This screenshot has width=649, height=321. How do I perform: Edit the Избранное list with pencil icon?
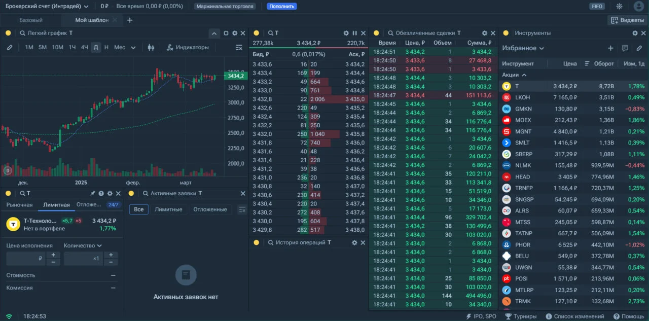click(639, 48)
